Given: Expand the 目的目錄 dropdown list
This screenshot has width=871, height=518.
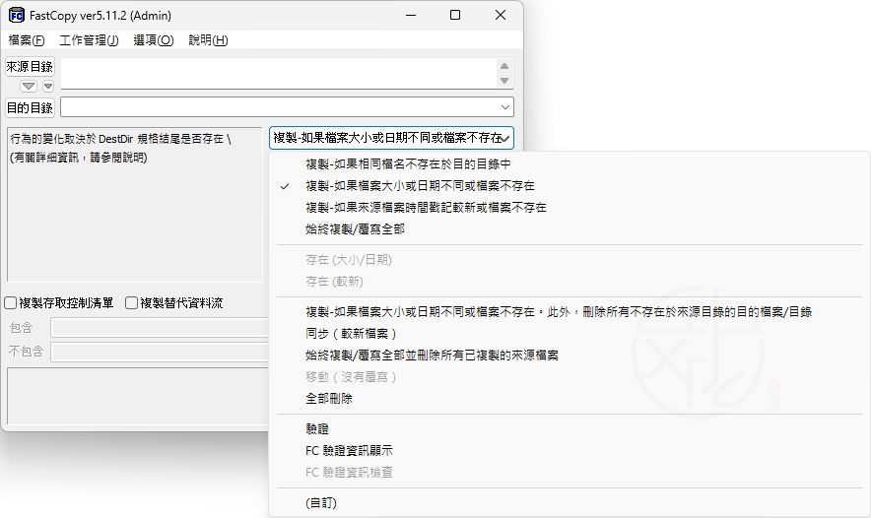Looking at the screenshot, I should 505,107.
